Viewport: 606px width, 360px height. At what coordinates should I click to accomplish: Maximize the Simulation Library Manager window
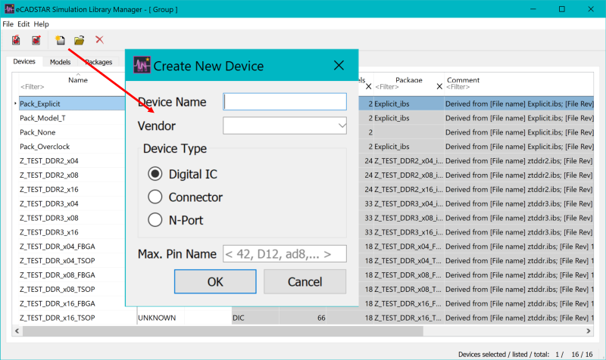562,9
